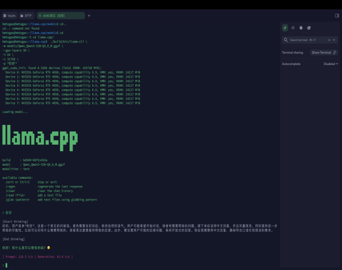The image size is (342, 270).
Task: Click the '/clear' command line
Action: [39, 191]
